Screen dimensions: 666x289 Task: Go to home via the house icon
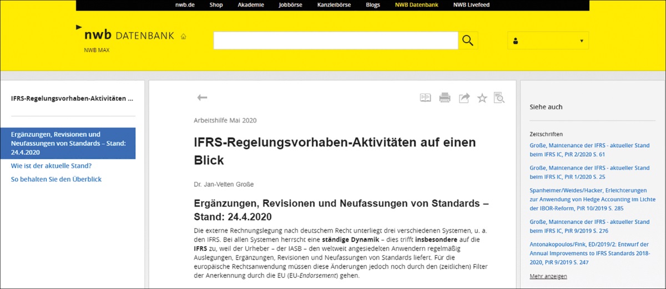coord(184,37)
